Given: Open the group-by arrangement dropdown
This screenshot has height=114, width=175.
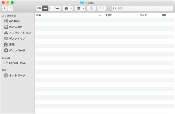Looking at the screenshot, I should (68, 8).
